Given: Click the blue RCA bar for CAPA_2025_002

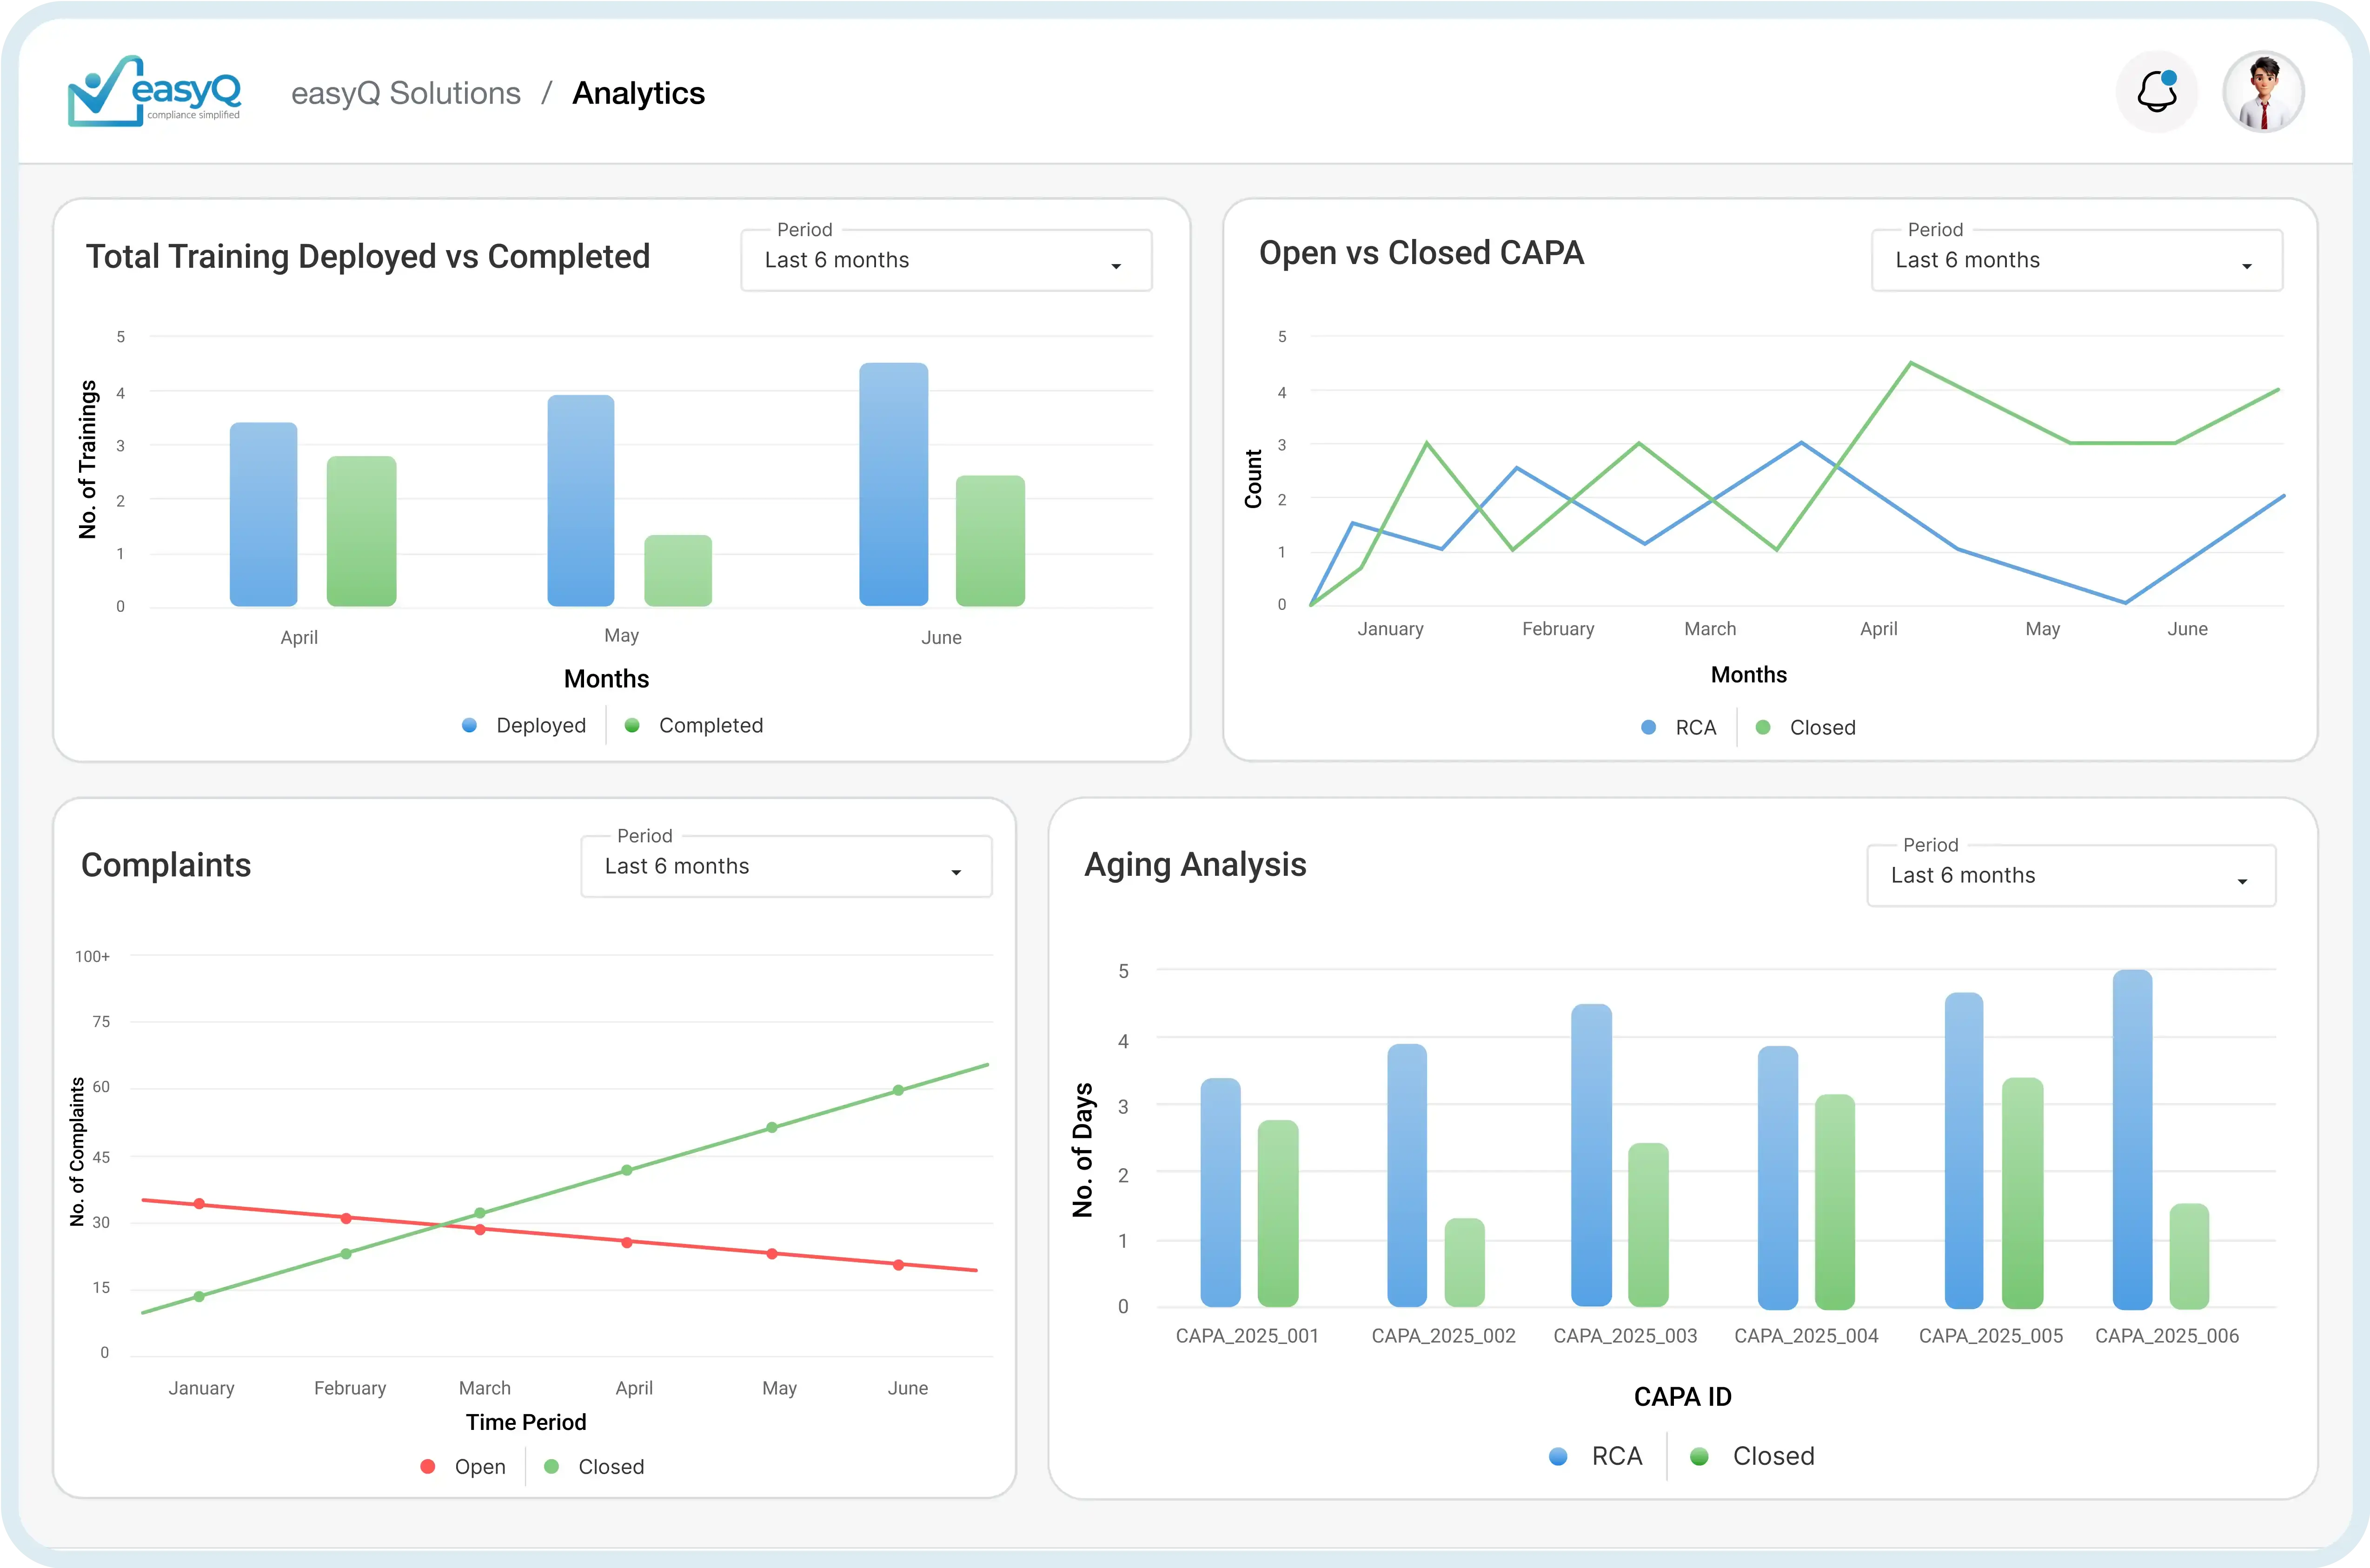Looking at the screenshot, I should (x=1407, y=1175).
